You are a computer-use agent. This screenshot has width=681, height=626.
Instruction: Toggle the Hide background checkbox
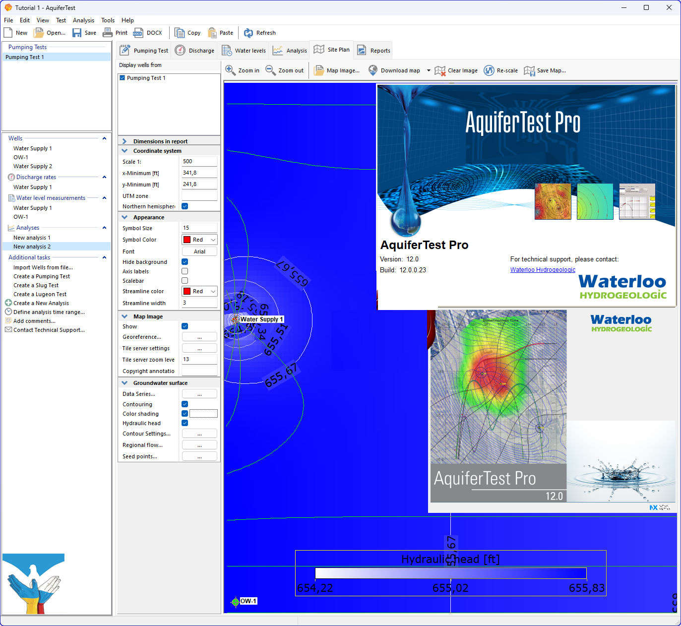click(x=185, y=261)
